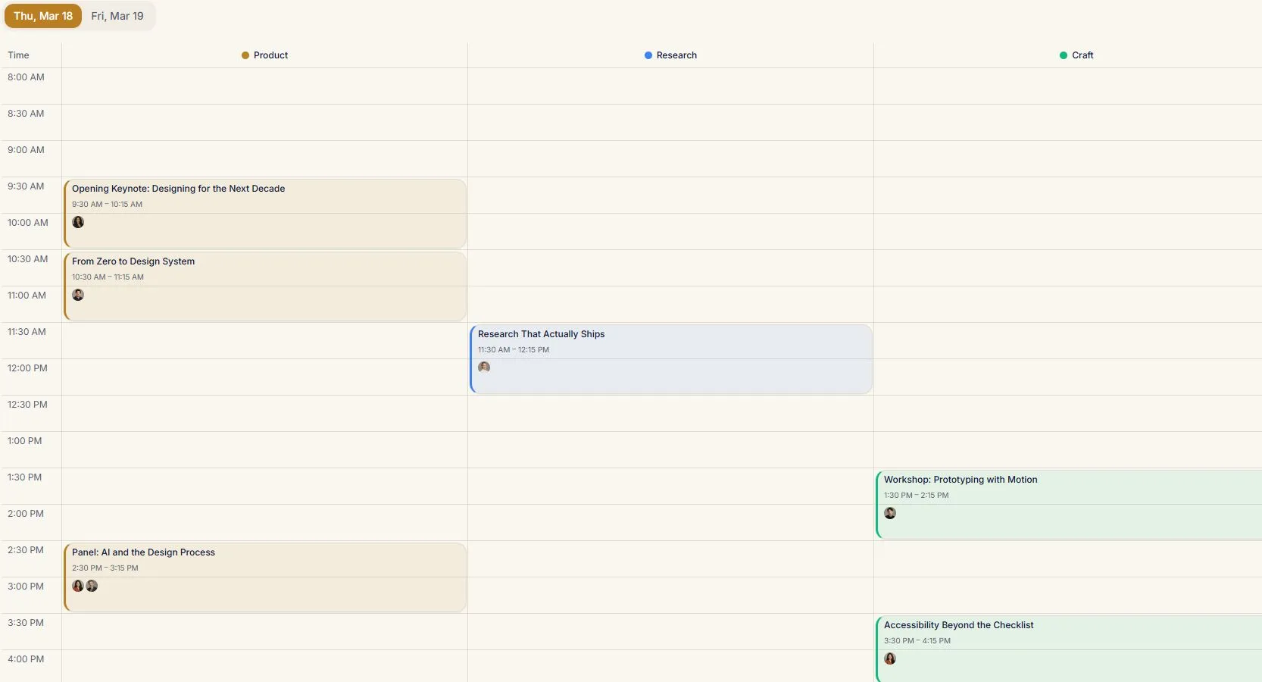Select the Product track header

point(264,55)
